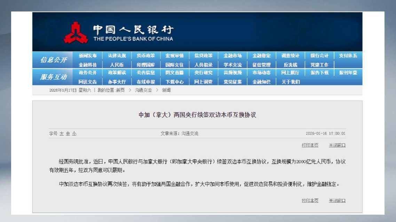Image resolution: width=396 pixels, height=222 pixels.
Task: Select the 央行研究 menu item
Action: (x=203, y=73)
